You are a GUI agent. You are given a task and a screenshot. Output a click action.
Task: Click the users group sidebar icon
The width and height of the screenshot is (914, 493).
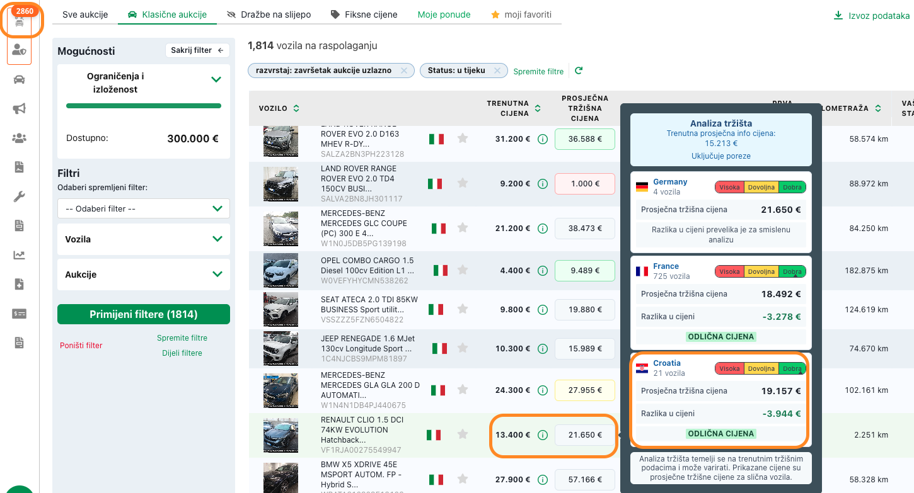tap(19, 138)
